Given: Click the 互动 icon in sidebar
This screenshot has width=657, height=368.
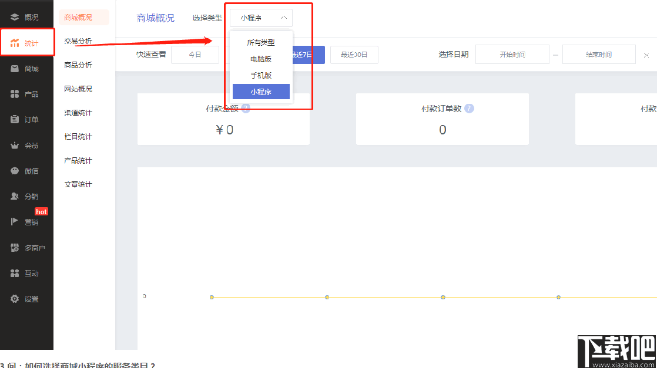Looking at the screenshot, I should [x=15, y=274].
